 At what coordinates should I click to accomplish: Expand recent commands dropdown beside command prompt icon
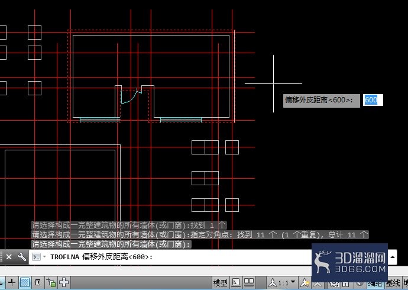(x=44, y=257)
